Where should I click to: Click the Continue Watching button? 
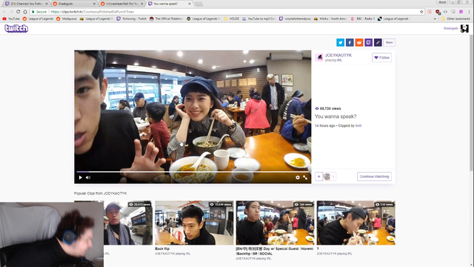374,177
